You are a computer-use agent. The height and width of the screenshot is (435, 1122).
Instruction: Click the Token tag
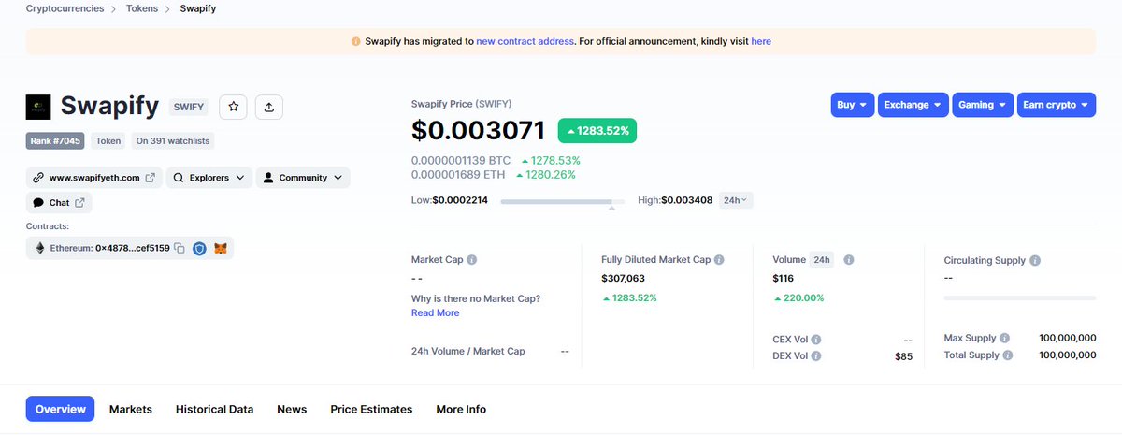click(x=108, y=141)
